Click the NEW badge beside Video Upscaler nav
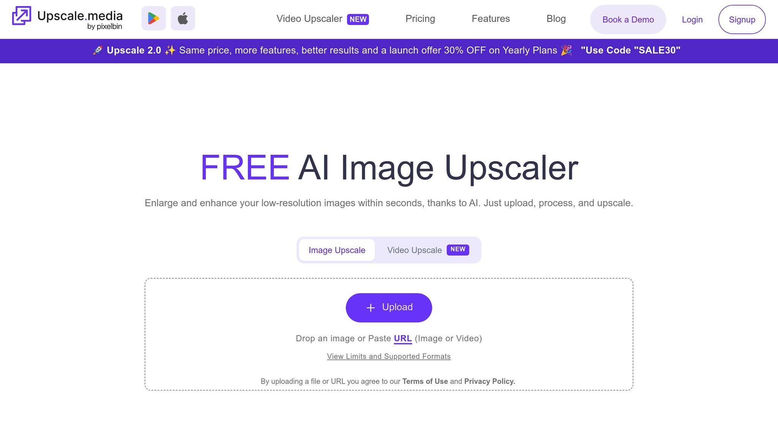 358,19
